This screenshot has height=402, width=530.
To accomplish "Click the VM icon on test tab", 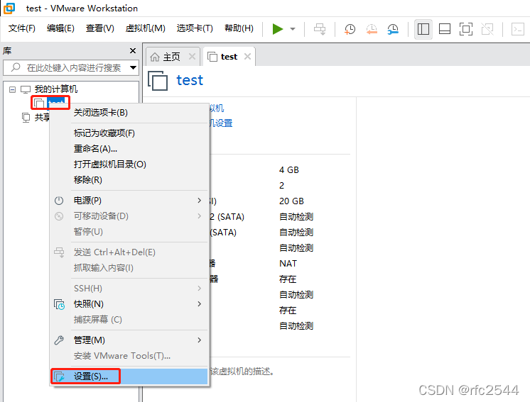I will click(212, 57).
